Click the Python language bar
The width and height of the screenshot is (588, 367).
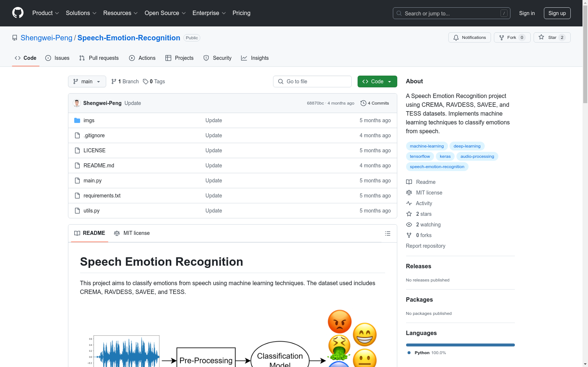460,345
